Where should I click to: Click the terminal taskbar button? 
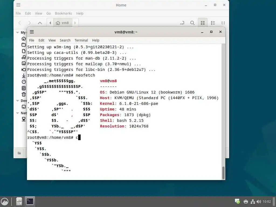(x=30, y=202)
